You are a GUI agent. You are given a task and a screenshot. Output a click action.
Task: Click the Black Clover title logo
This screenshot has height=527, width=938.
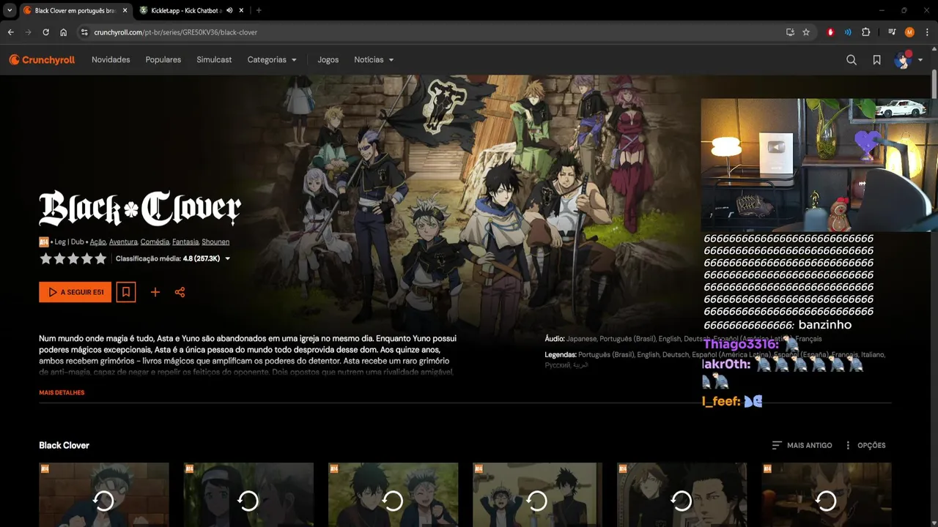pos(140,209)
